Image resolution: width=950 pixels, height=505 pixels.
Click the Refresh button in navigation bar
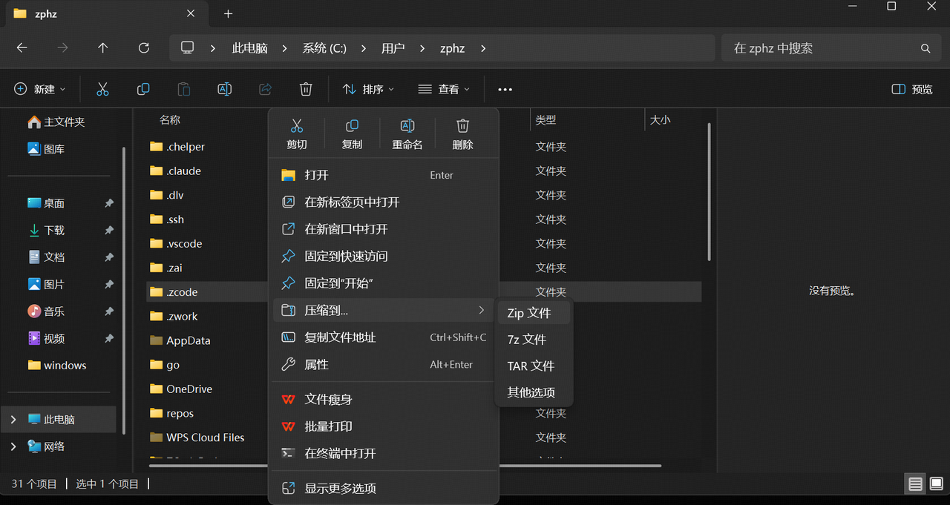tap(144, 48)
